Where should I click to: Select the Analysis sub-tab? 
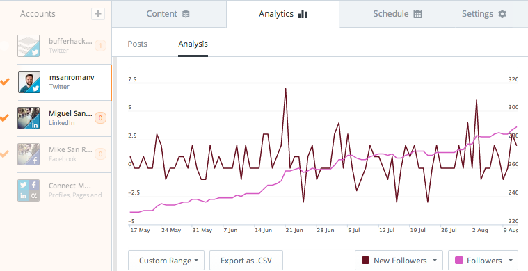pos(193,44)
